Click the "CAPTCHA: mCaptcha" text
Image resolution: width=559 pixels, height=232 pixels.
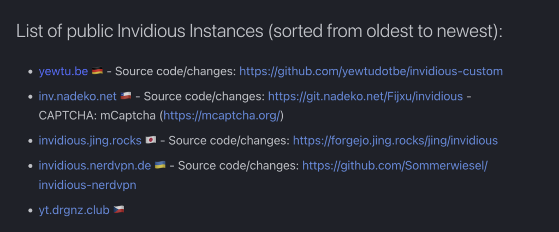click(x=98, y=116)
